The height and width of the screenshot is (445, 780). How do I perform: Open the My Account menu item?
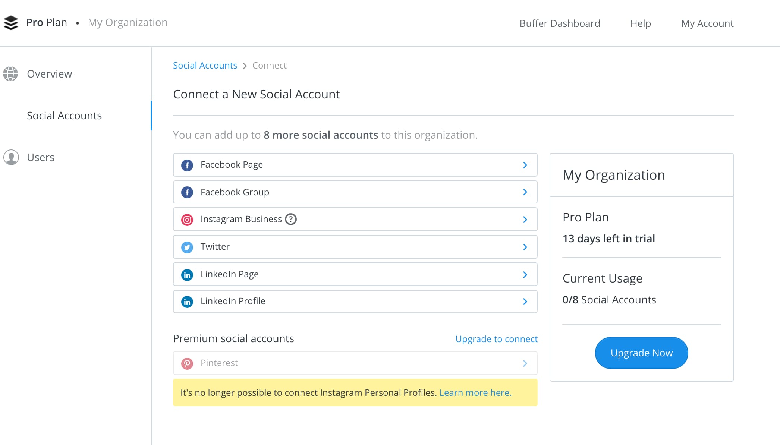click(707, 23)
